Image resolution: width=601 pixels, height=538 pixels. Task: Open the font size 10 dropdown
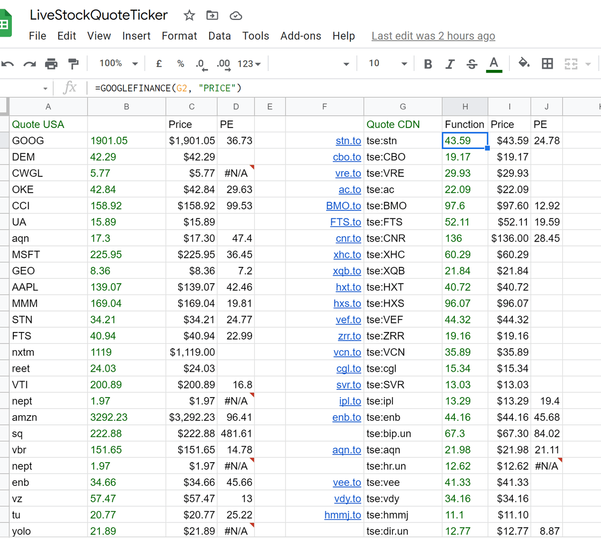pos(388,63)
